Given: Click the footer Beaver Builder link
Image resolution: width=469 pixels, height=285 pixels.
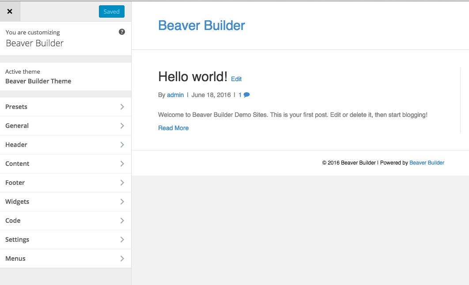Looking at the screenshot, I should tap(427, 163).
